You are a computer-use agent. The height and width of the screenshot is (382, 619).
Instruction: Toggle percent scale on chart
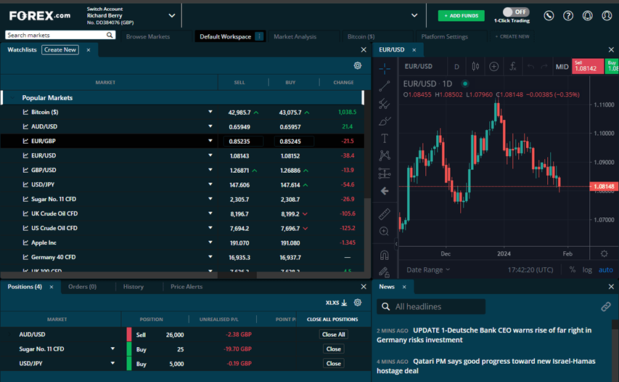coord(573,270)
